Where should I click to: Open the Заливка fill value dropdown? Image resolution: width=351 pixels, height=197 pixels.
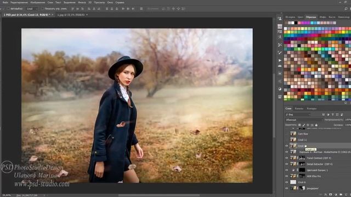click(x=348, y=125)
